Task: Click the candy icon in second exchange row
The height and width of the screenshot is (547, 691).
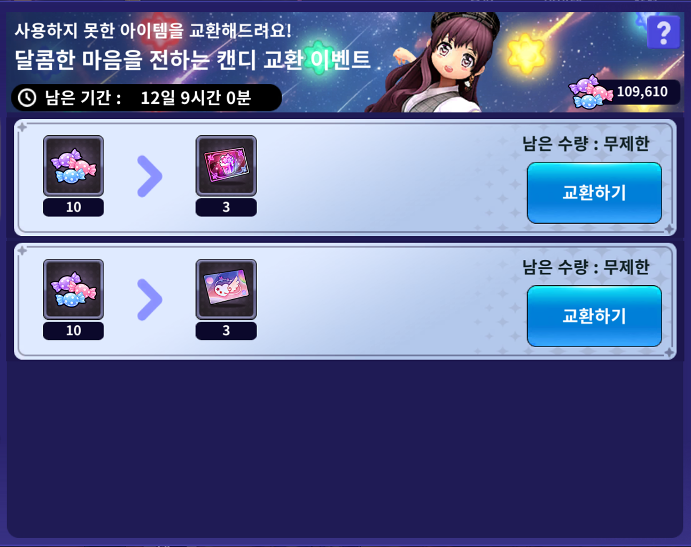Action: pyautogui.click(x=73, y=289)
